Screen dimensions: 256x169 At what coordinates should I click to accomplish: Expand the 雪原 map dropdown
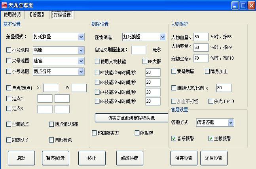pos(81,50)
